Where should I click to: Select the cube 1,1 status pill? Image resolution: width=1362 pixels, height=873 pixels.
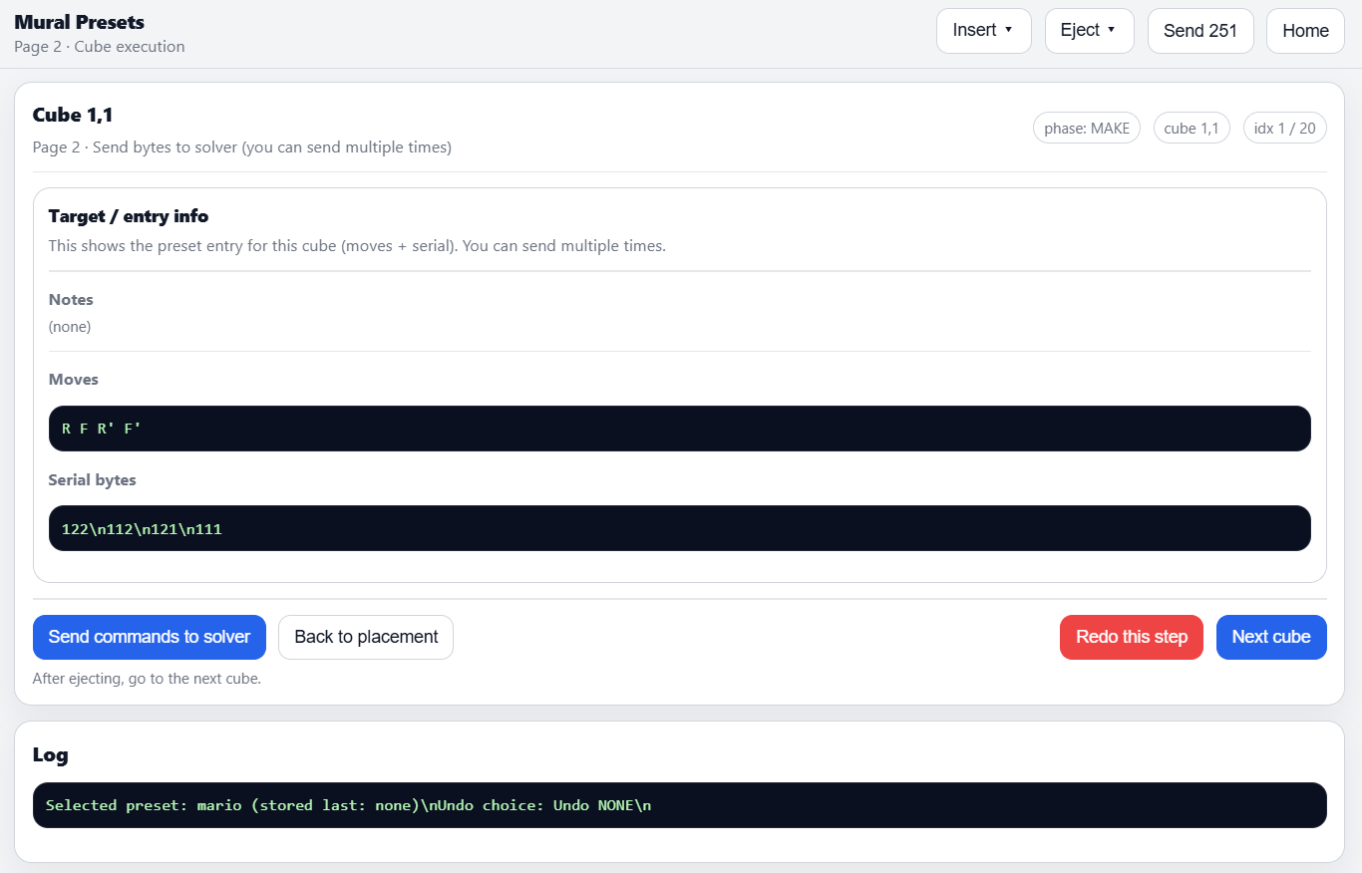click(1192, 129)
